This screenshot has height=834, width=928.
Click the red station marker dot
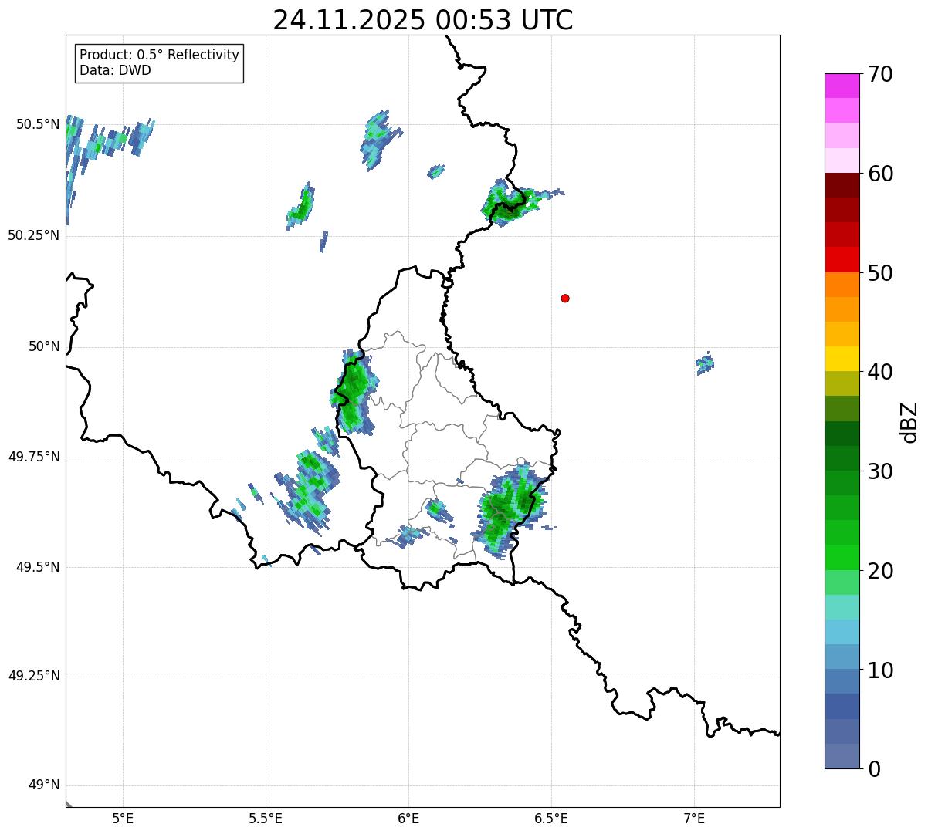pyautogui.click(x=565, y=298)
